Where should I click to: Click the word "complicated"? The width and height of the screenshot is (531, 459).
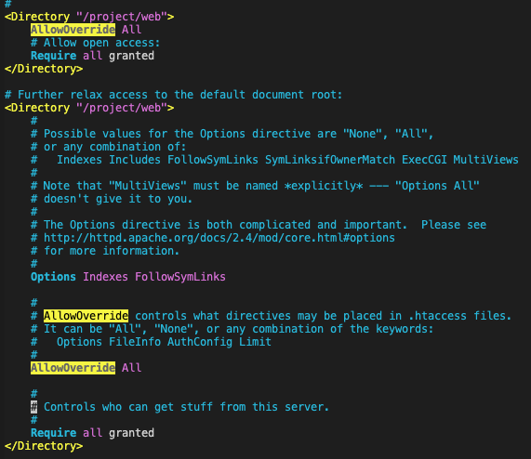(274, 225)
